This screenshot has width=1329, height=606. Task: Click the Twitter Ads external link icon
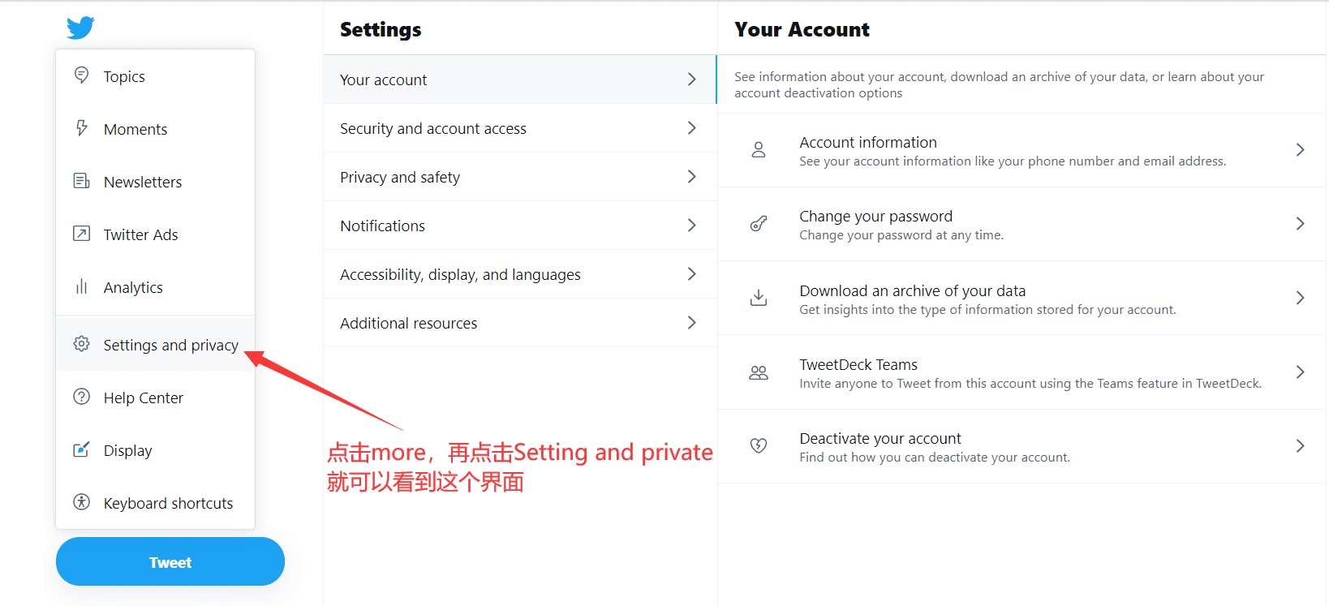point(81,234)
